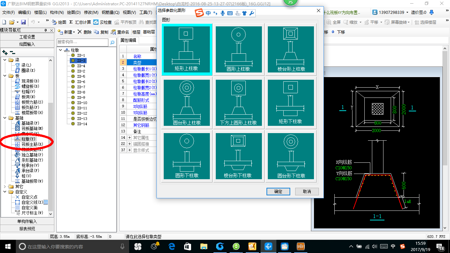Open the 编辑(E) menu
The image size is (450, 253).
(24, 13)
